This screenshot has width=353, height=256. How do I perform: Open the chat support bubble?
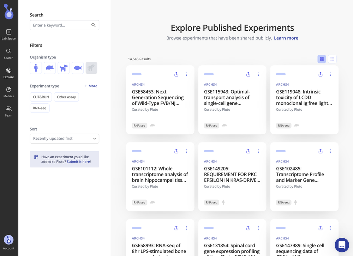[341, 245]
